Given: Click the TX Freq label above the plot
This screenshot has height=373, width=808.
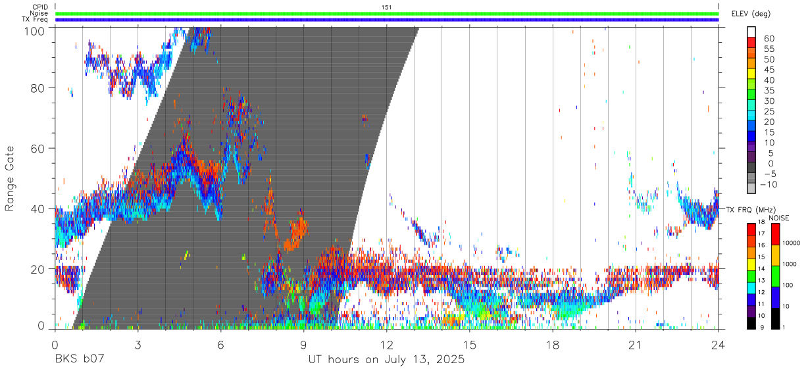Looking at the screenshot, I should click(x=35, y=19).
